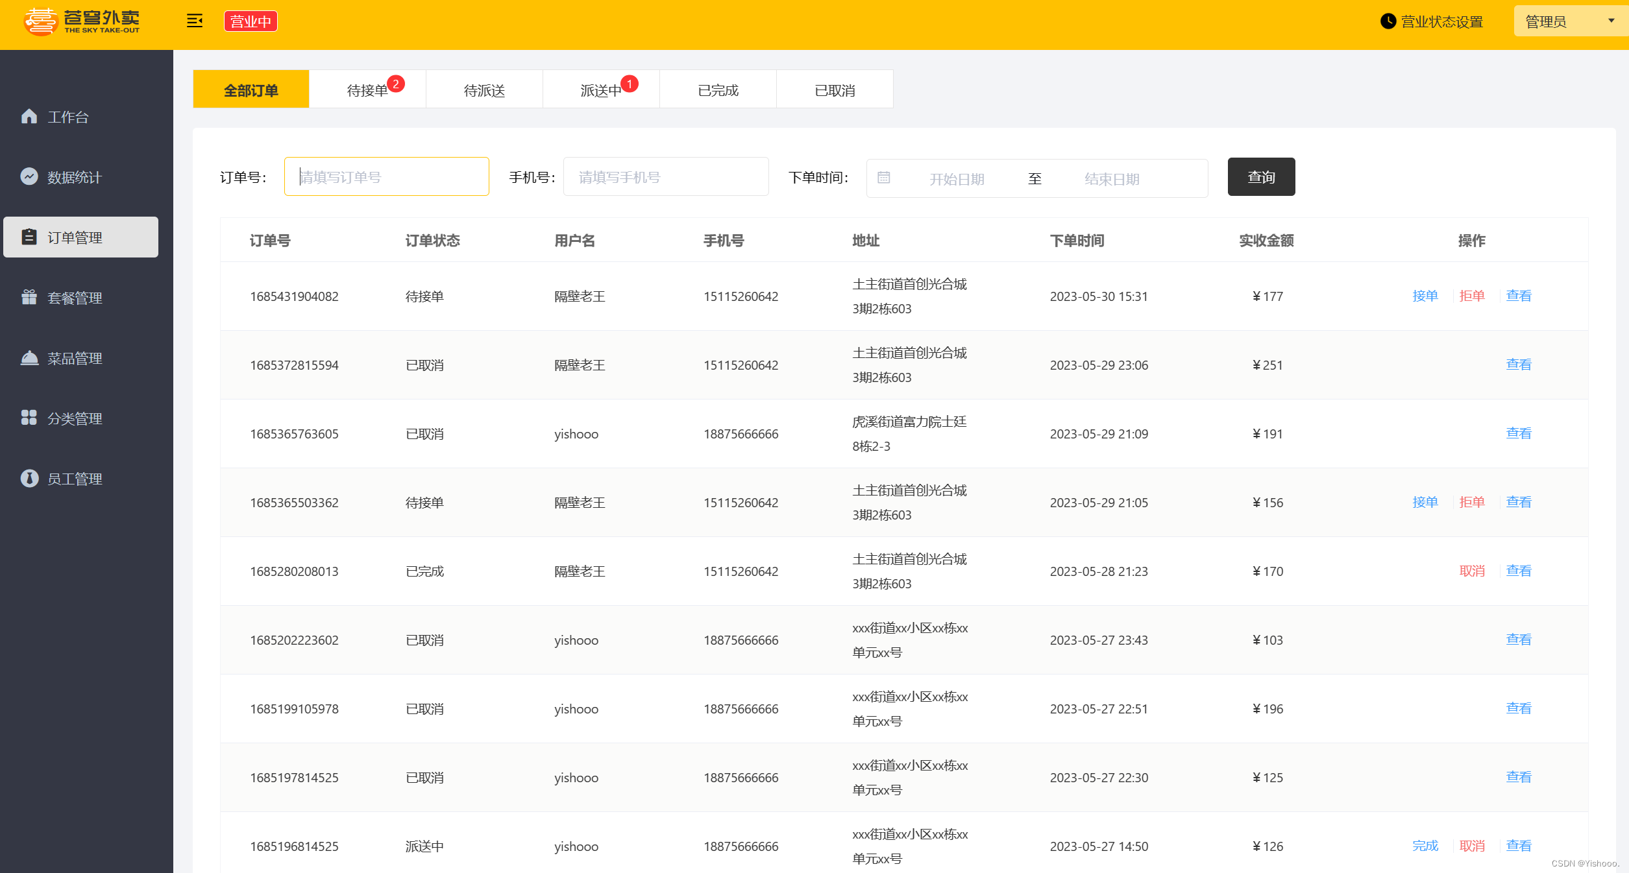Click 接单 for order 1685365503362
This screenshot has height=873, width=1629.
tap(1425, 502)
